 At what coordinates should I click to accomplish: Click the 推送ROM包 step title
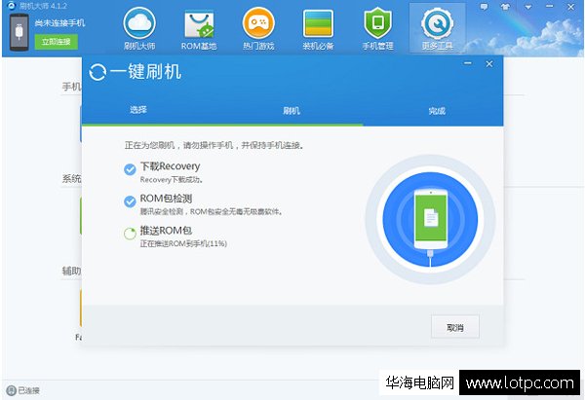click(x=166, y=230)
